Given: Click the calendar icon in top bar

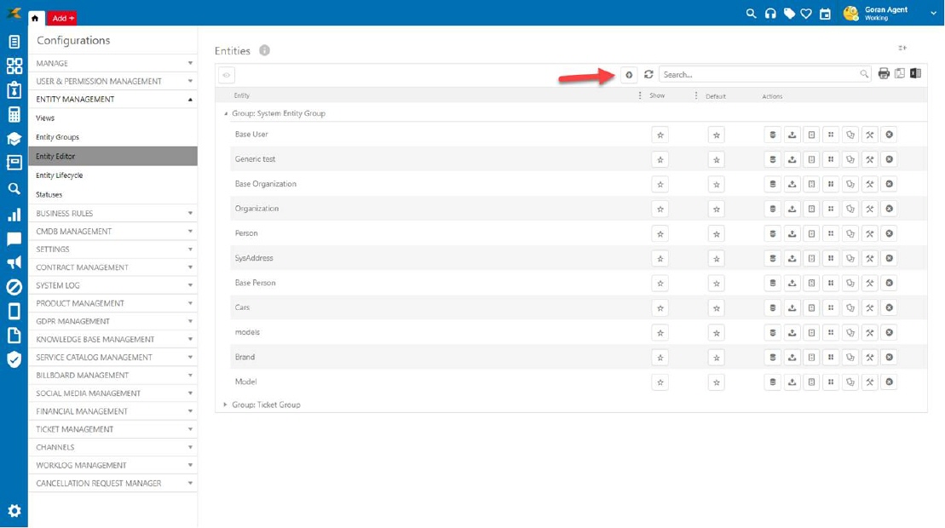Looking at the screenshot, I should coord(825,14).
